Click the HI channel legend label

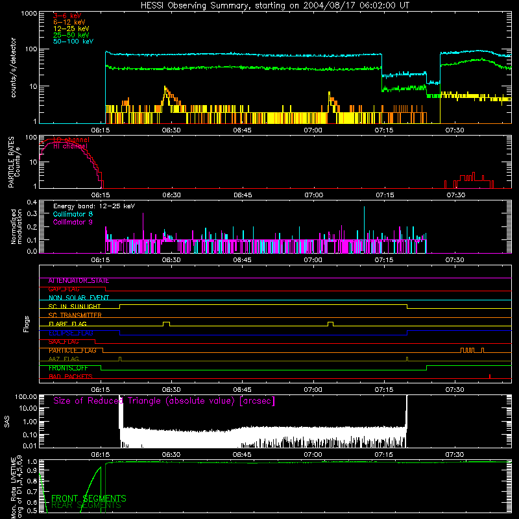click(71, 147)
